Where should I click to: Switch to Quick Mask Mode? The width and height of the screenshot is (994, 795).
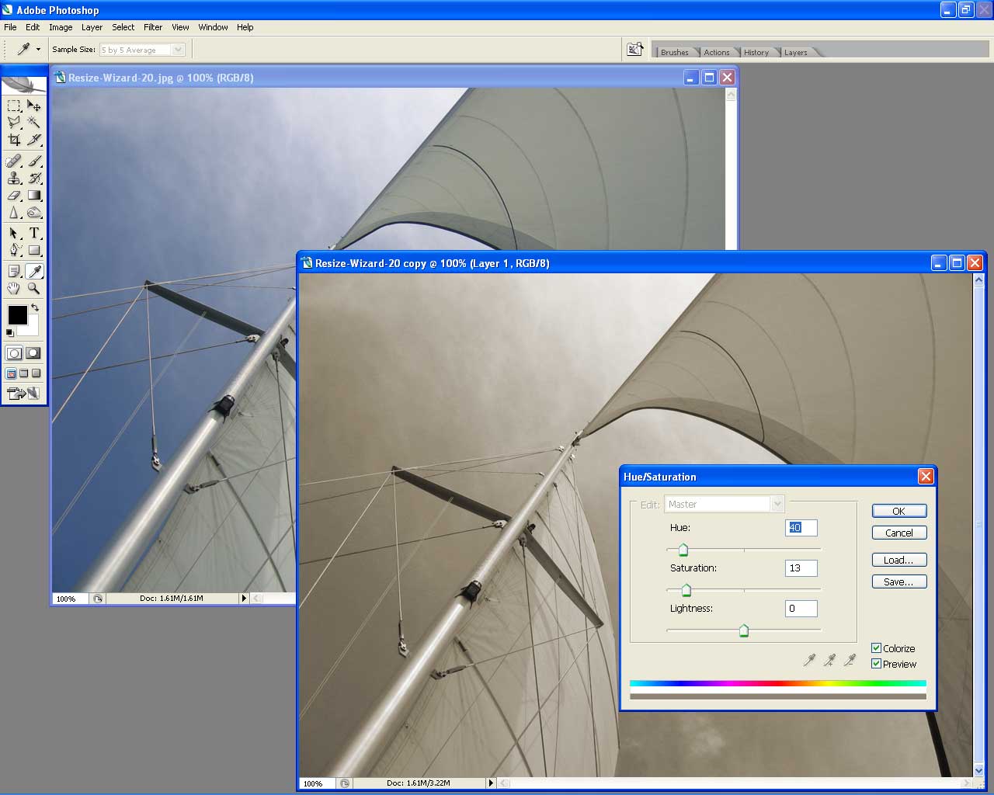[33, 353]
